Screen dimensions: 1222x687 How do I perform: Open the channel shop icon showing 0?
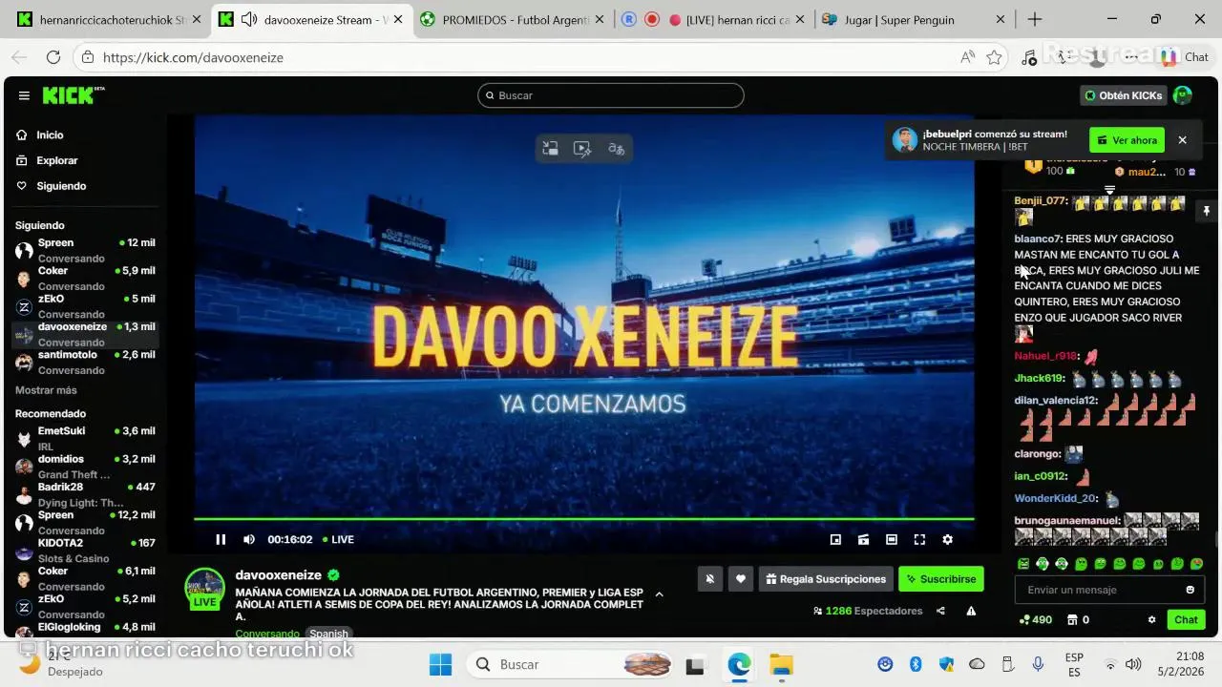[1079, 619]
